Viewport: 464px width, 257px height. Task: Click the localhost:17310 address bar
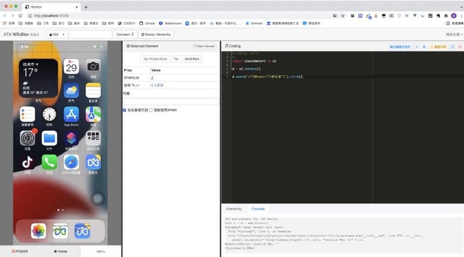pyautogui.click(x=178, y=16)
